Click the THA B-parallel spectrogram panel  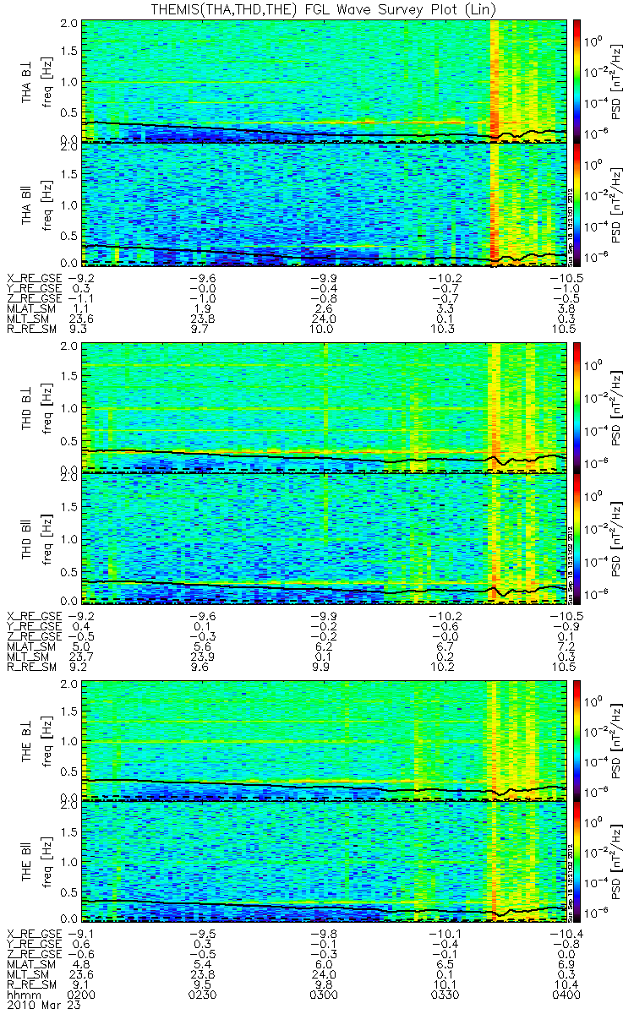click(322, 204)
